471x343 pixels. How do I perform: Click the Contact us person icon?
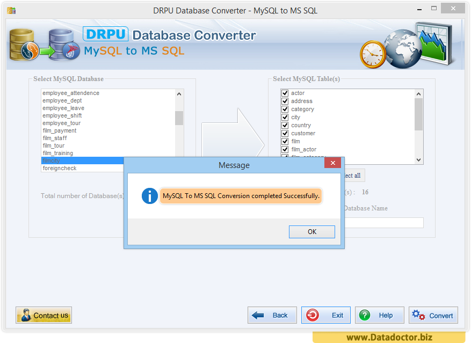(x=26, y=315)
